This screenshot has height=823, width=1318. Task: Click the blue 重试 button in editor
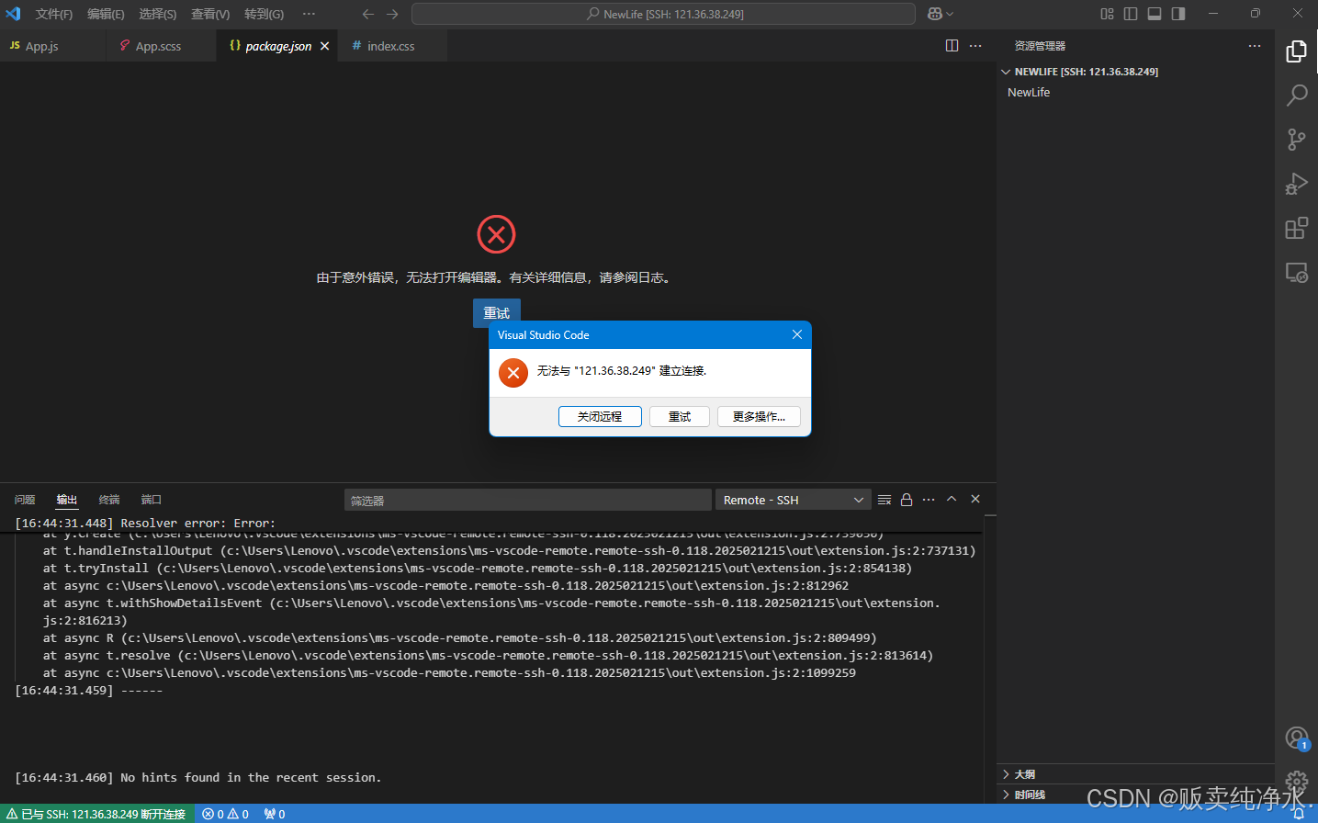coord(497,312)
